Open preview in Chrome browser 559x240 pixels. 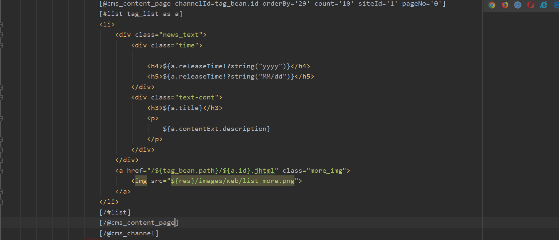pos(492,5)
